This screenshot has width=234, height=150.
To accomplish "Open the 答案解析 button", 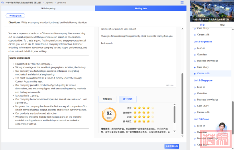I will tap(108, 99).
